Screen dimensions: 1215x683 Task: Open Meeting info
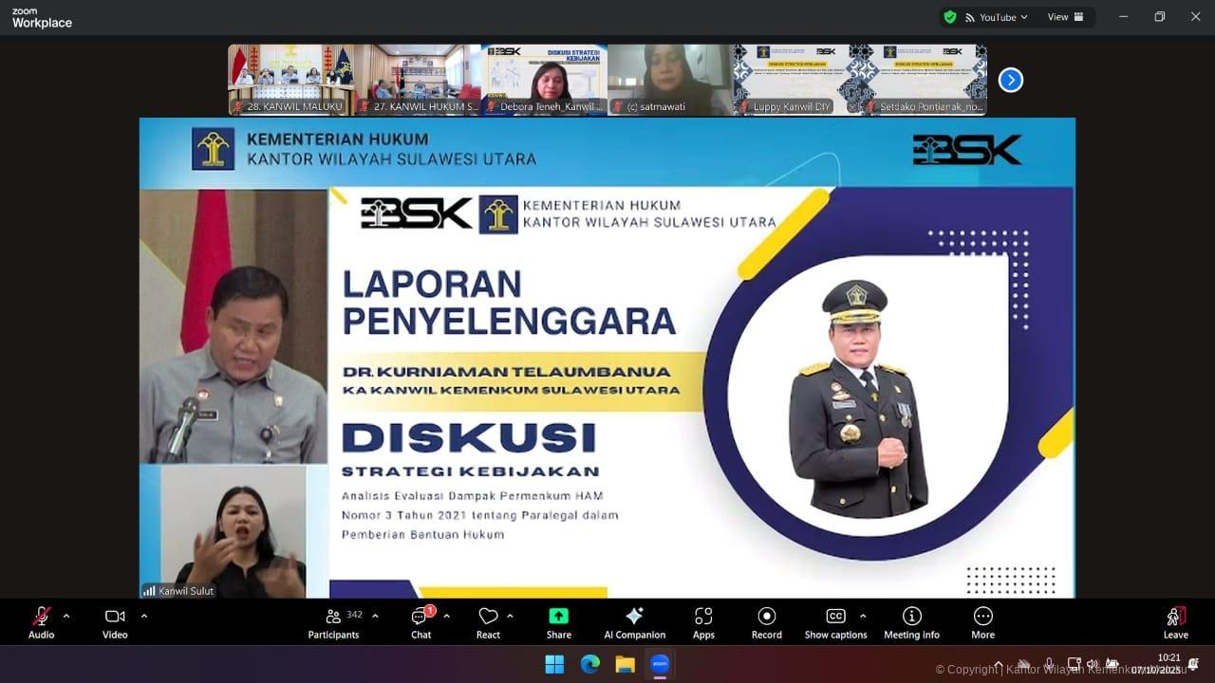[911, 621]
